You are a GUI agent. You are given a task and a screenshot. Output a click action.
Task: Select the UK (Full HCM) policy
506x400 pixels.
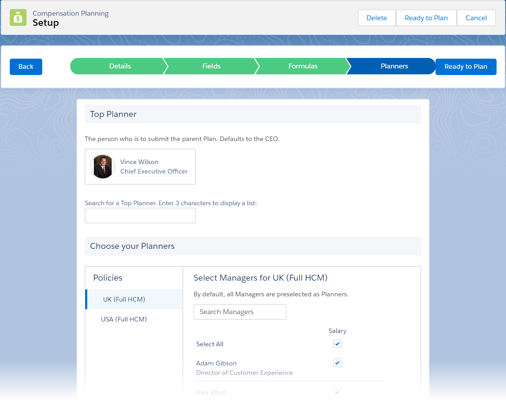coord(124,299)
